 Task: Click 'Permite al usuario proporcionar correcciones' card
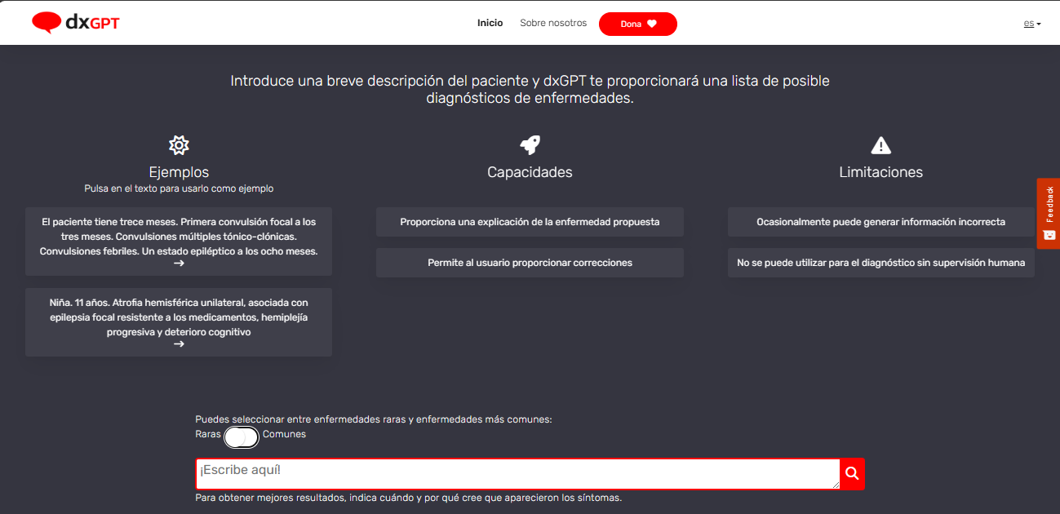(530, 263)
